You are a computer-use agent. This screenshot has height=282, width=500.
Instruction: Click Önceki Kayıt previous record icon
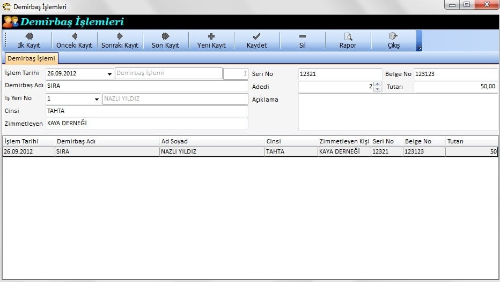74,36
